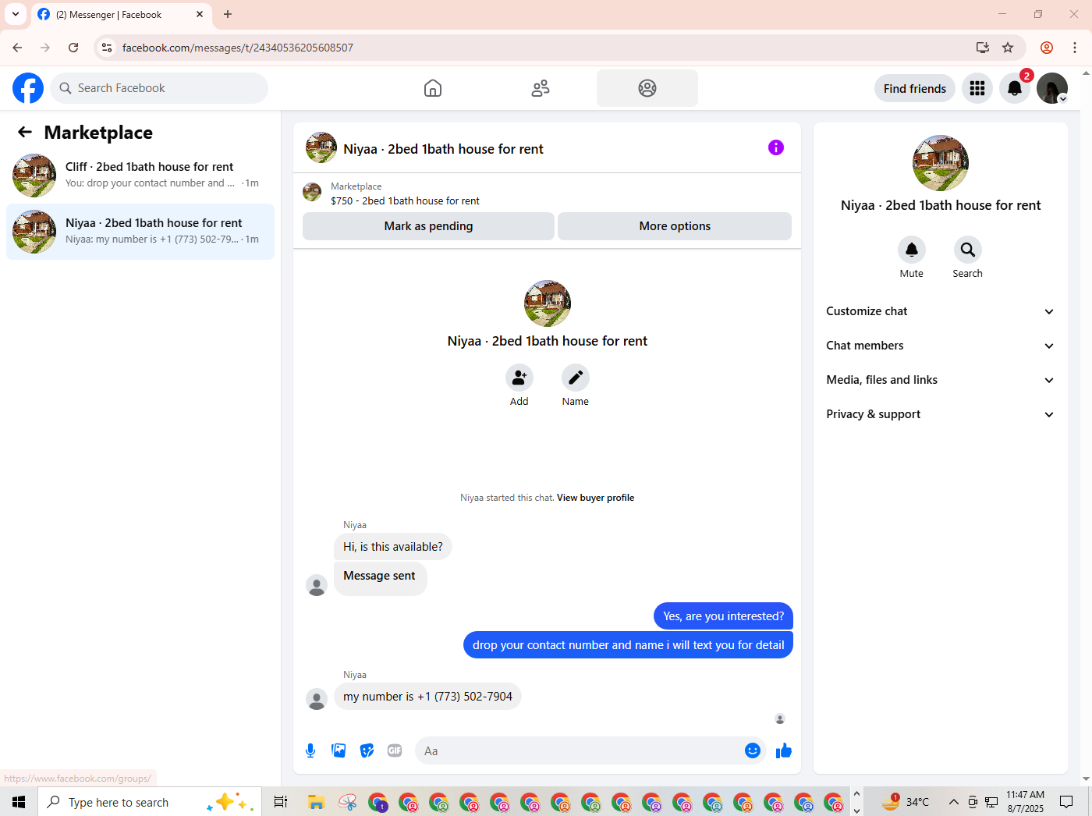Click the browser address bar URL

[x=238, y=48]
